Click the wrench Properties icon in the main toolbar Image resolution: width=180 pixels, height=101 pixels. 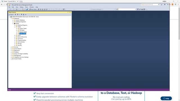click(x=140, y=9)
